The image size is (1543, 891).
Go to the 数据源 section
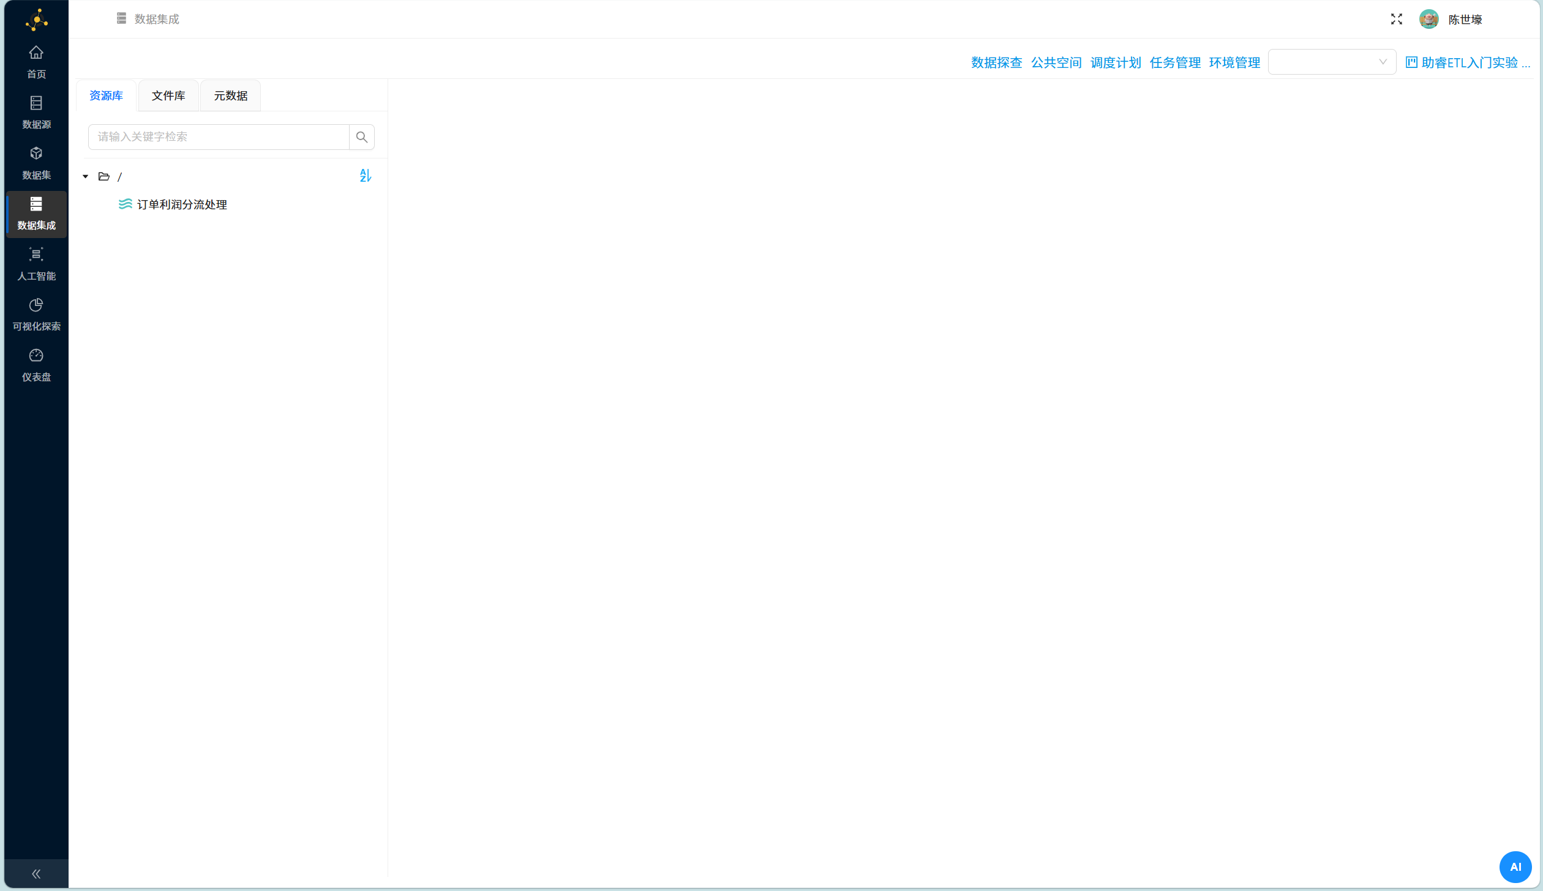(36, 113)
